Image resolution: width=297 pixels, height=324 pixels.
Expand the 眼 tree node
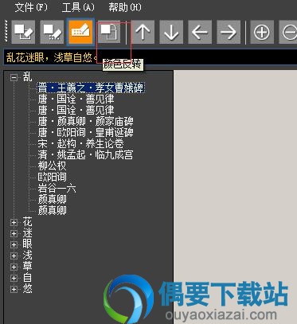tap(14, 244)
